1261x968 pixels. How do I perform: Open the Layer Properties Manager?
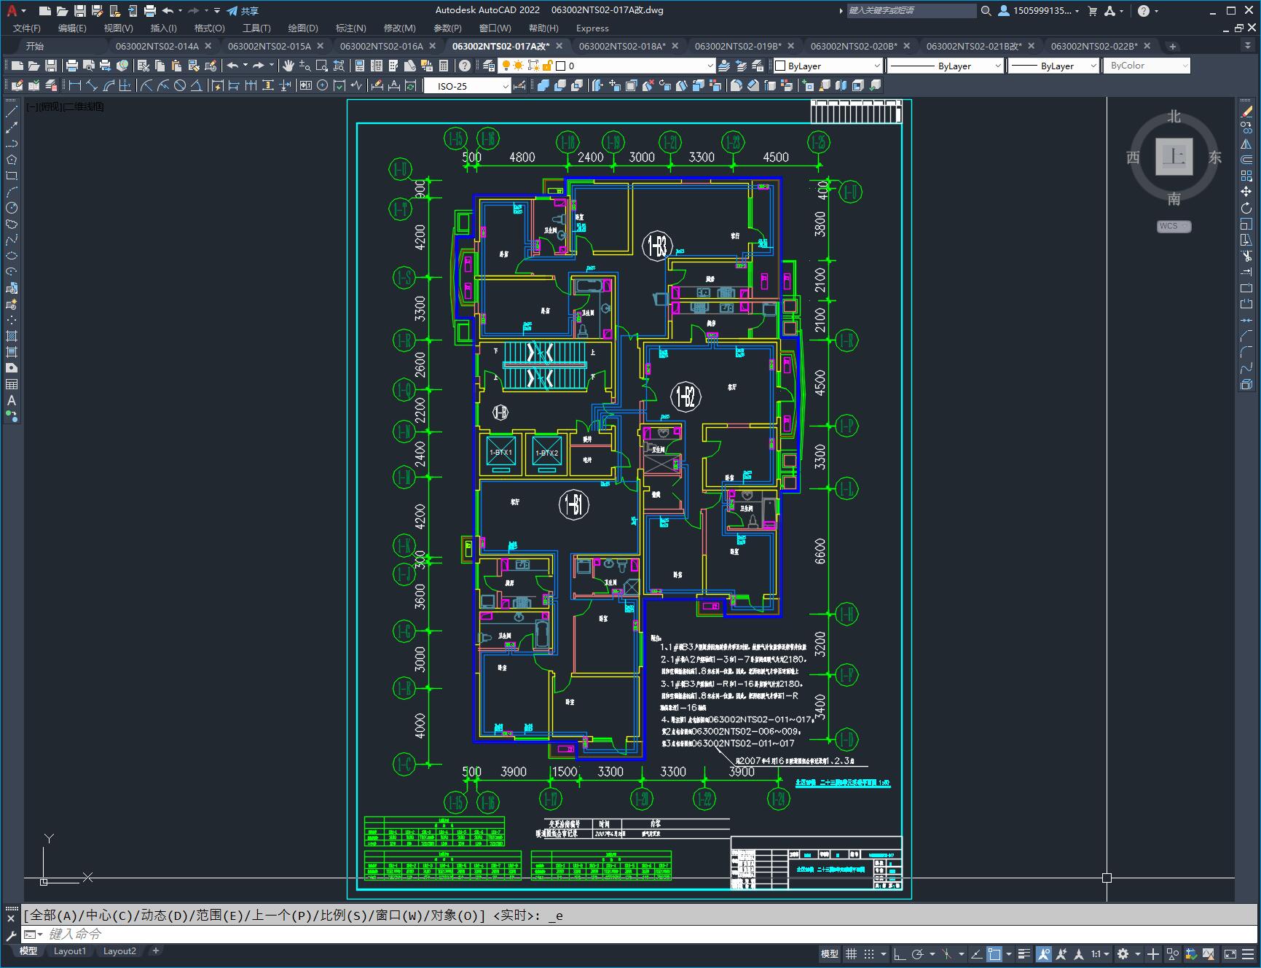click(x=489, y=66)
